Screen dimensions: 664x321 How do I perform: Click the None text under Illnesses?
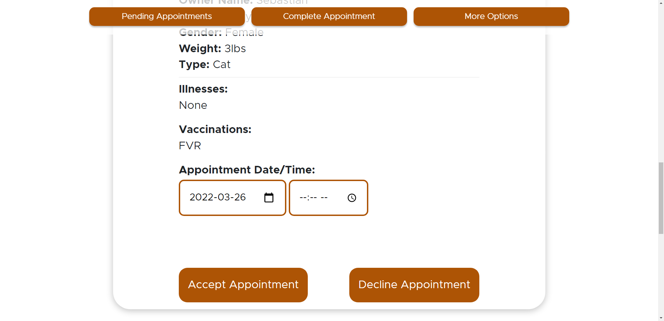click(x=193, y=105)
